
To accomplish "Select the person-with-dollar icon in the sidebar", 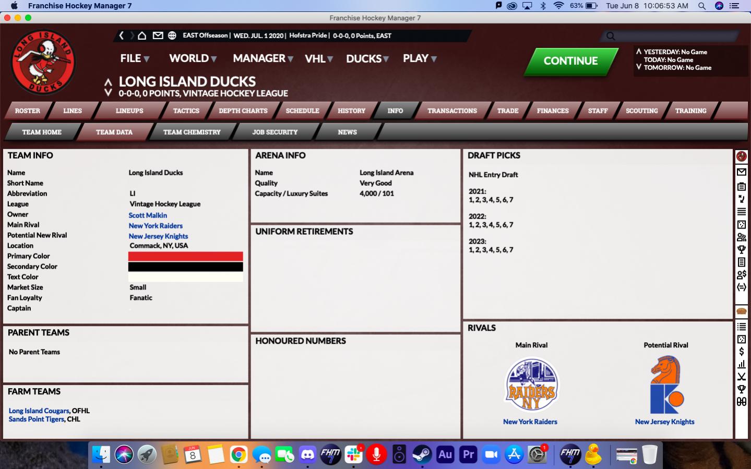I will tap(741, 275).
